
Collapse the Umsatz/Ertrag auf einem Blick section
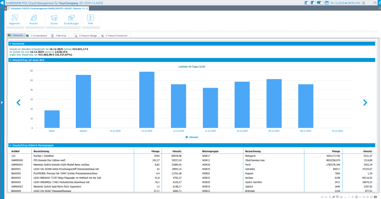[10, 60]
